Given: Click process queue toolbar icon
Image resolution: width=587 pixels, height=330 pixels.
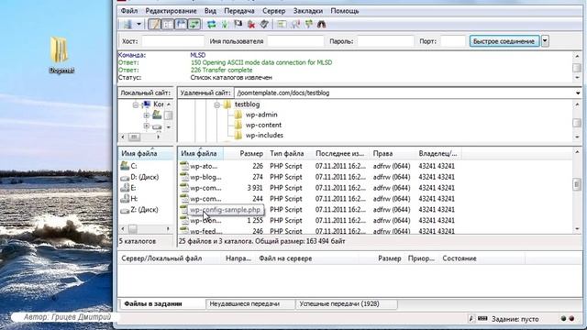Looking at the screenshot, I should [x=225, y=25].
